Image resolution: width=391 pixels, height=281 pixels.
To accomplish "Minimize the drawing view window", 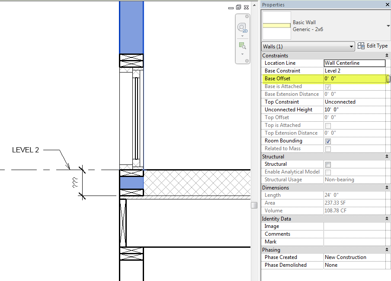I will [231, 7].
